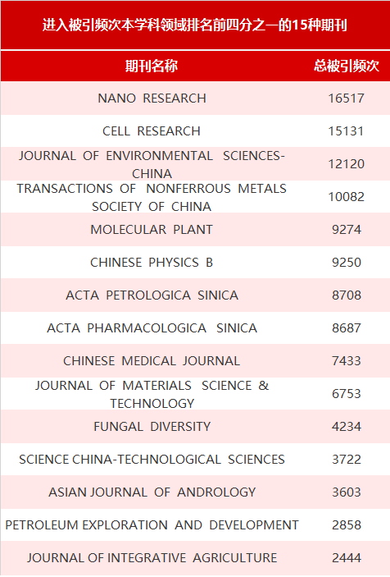The width and height of the screenshot is (390, 577).
Task: Select the 期刊名称 column header
Action: click(x=152, y=66)
